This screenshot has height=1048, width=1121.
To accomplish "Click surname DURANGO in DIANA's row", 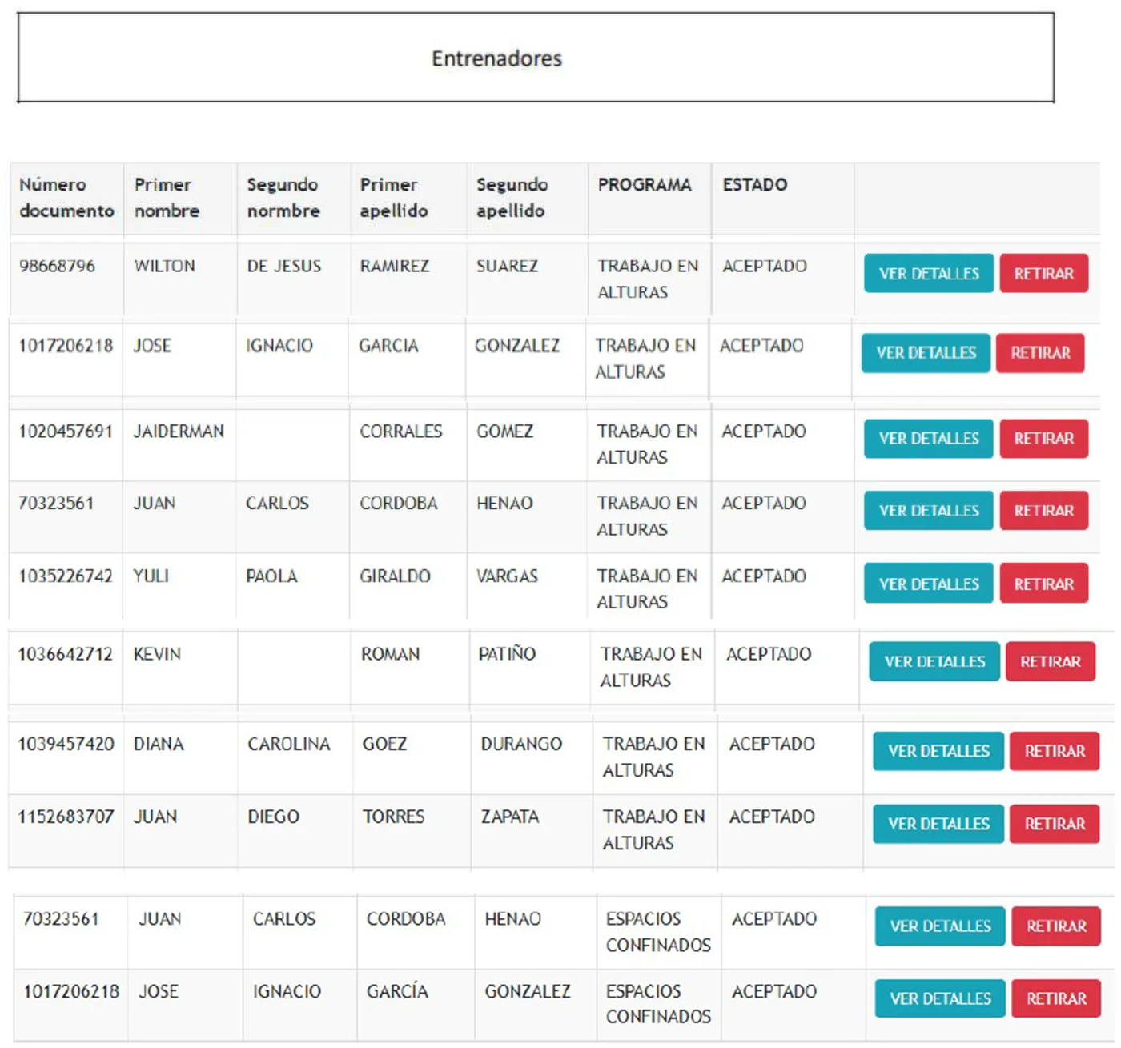I will click(x=521, y=745).
